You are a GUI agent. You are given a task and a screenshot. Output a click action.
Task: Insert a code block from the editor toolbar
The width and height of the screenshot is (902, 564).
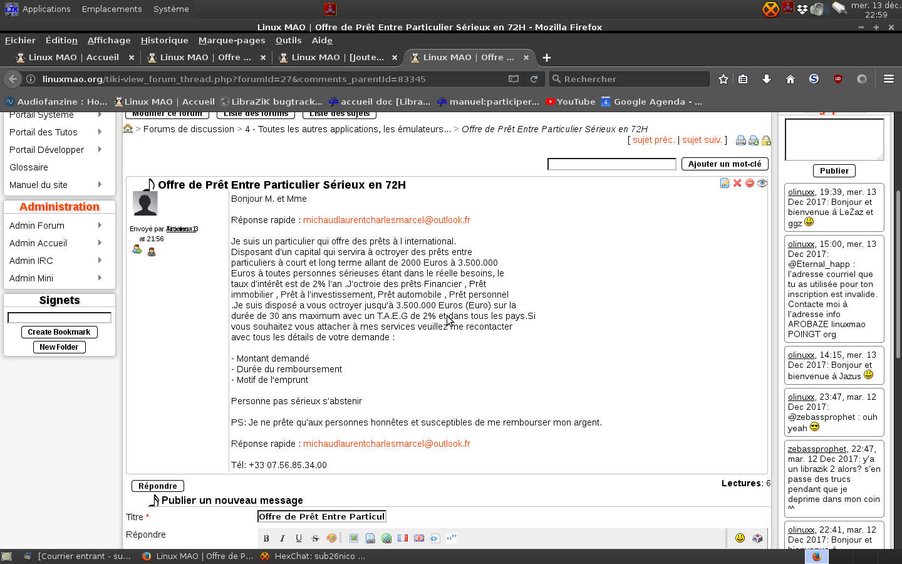(x=435, y=538)
